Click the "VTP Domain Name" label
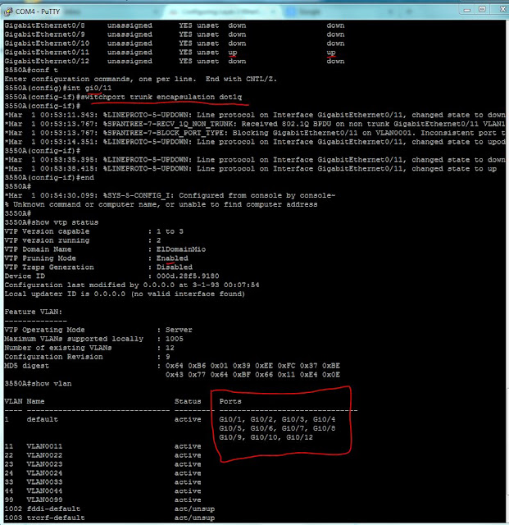The height and width of the screenshot is (525, 509). pos(38,249)
